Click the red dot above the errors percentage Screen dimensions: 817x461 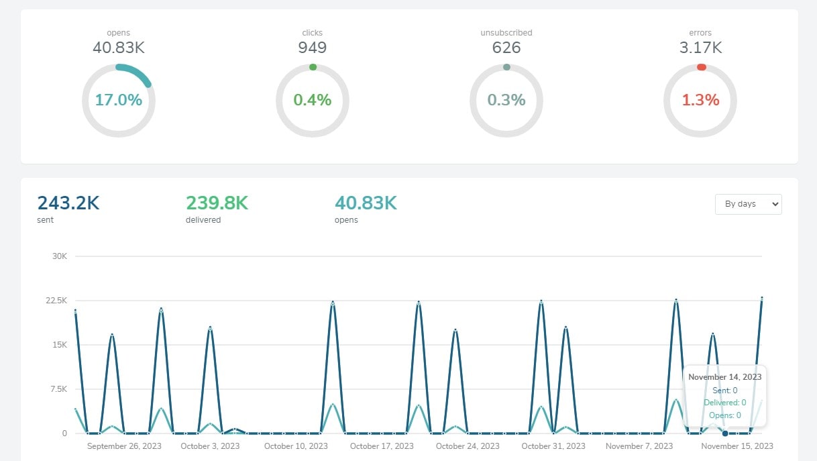(x=700, y=66)
